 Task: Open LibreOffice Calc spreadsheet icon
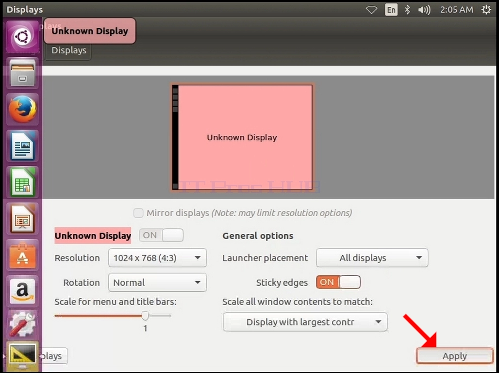point(23,182)
